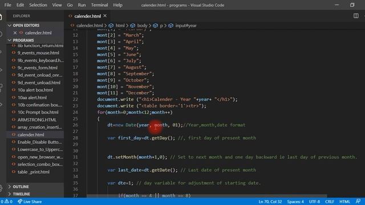Image resolution: width=365 pixels, height=205 pixels.
Task: Open the Selection menu
Action: coord(38,5)
